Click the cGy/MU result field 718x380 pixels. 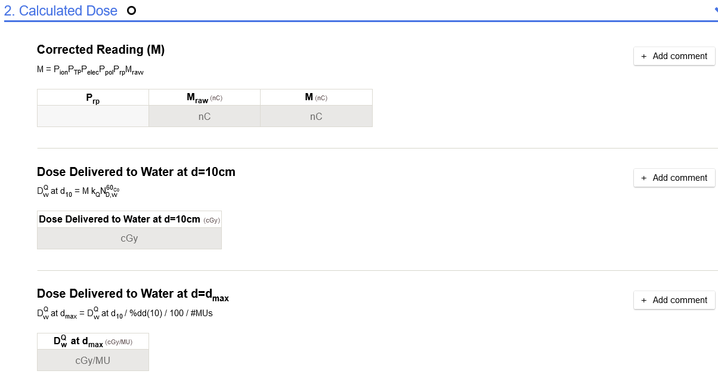point(93,360)
